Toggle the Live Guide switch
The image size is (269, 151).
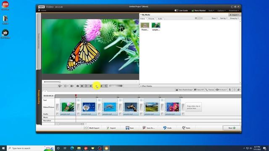pyautogui.click(x=176, y=10)
